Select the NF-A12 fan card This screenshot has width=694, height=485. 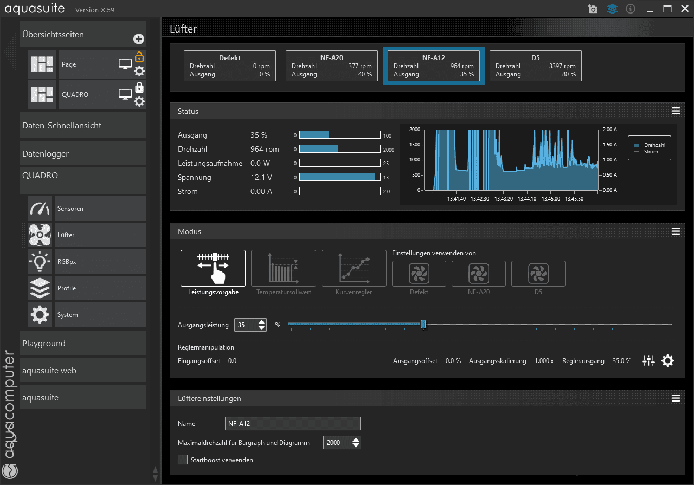[434, 66]
